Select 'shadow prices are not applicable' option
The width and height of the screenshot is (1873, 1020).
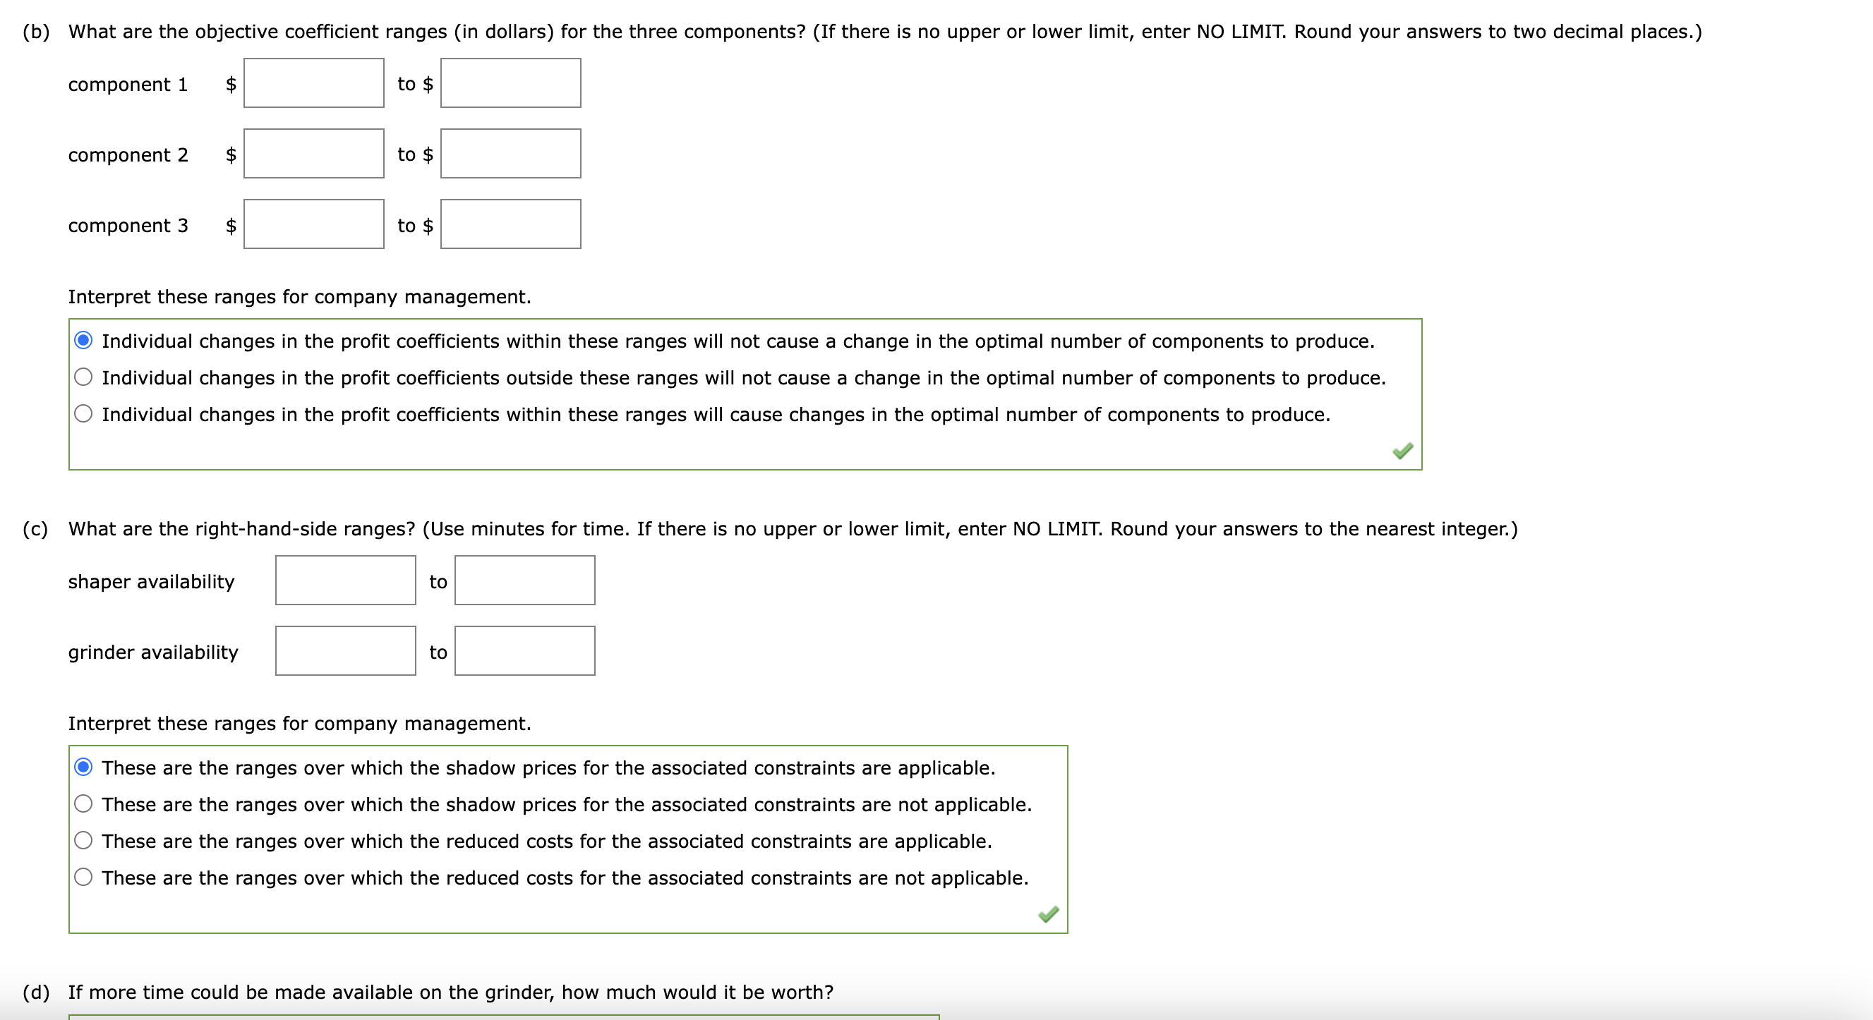tap(85, 804)
